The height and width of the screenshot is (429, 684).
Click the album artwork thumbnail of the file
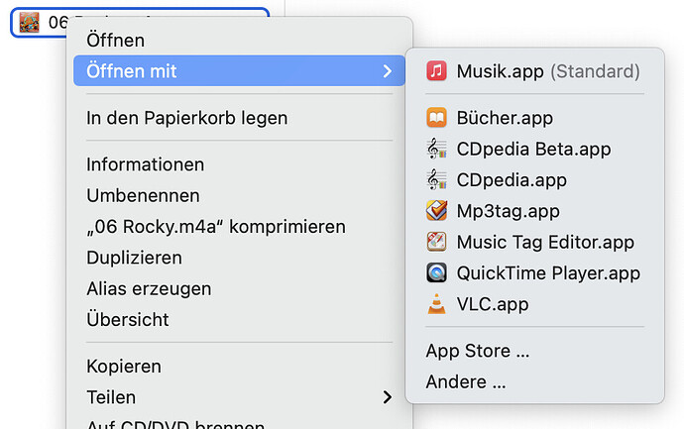pyautogui.click(x=29, y=22)
